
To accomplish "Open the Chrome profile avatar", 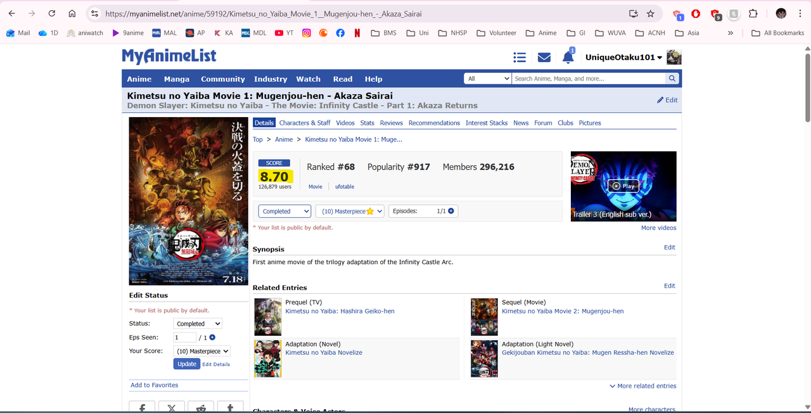I will (781, 13).
